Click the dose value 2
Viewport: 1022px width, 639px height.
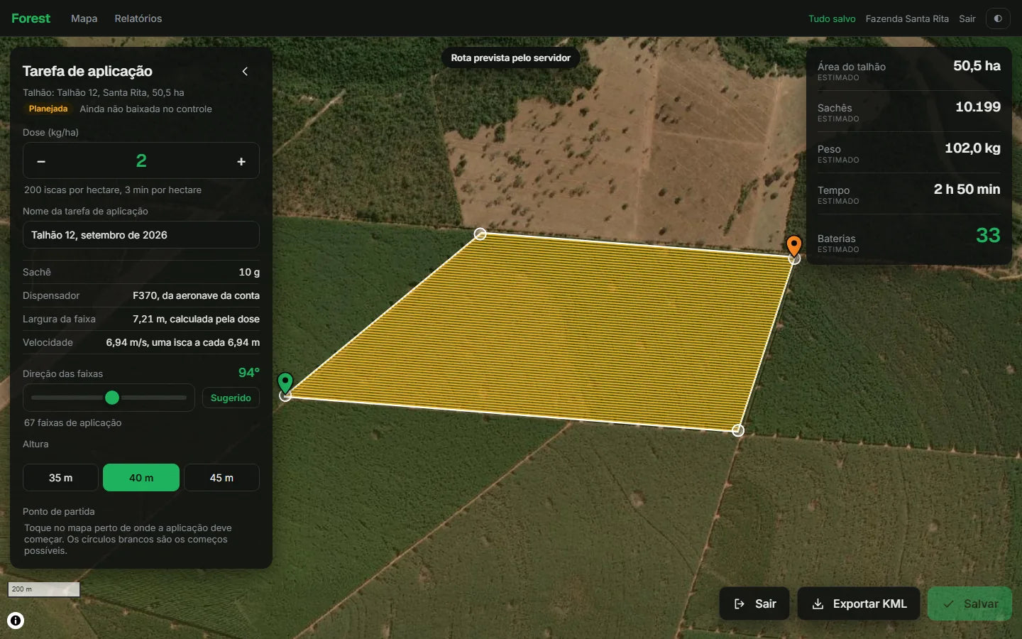tap(141, 161)
